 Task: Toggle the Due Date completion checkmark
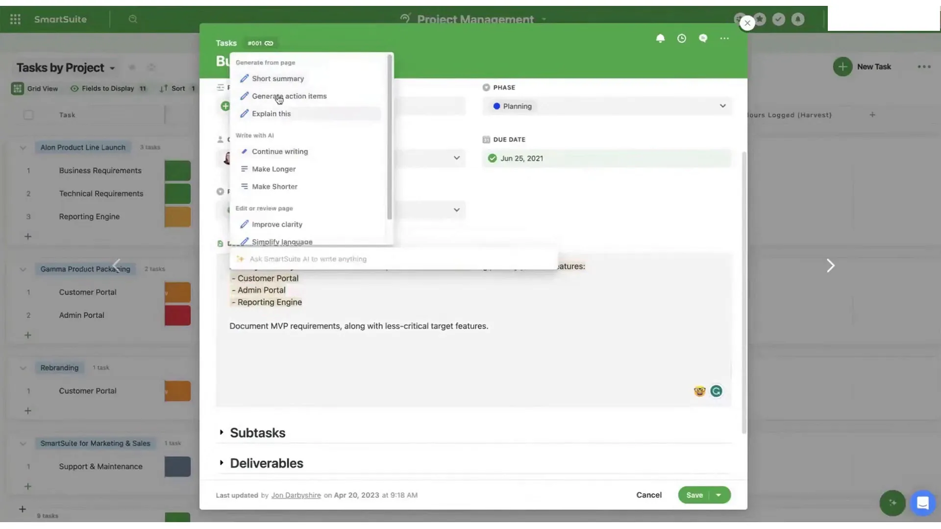click(492, 158)
